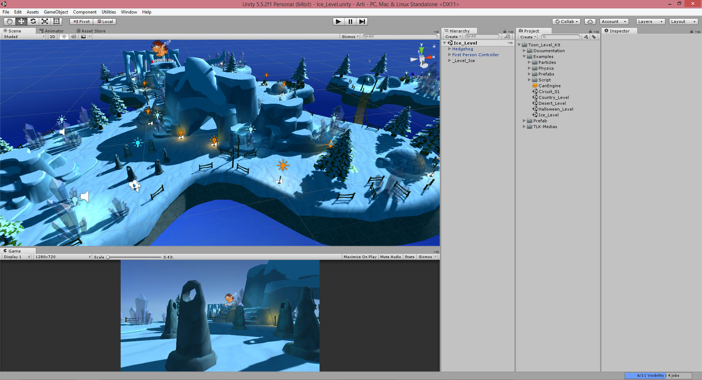702x380 pixels.
Task: Open Collab dropdown
Action: coord(566,22)
